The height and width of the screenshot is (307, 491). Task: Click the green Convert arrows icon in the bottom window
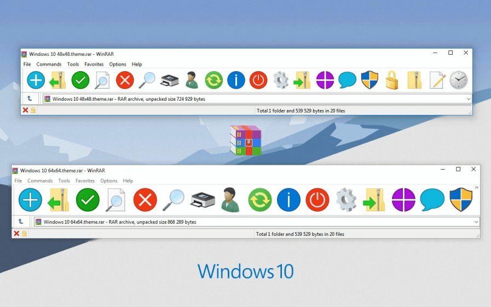(x=259, y=200)
